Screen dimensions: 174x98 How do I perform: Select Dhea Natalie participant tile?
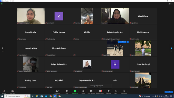pyautogui.click(x=31, y=32)
